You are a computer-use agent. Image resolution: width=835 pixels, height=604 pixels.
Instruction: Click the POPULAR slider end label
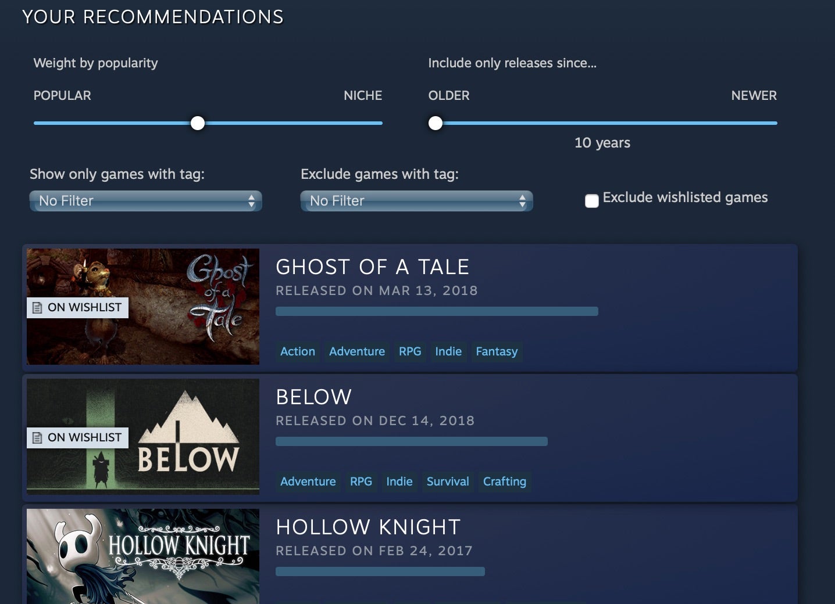click(62, 96)
